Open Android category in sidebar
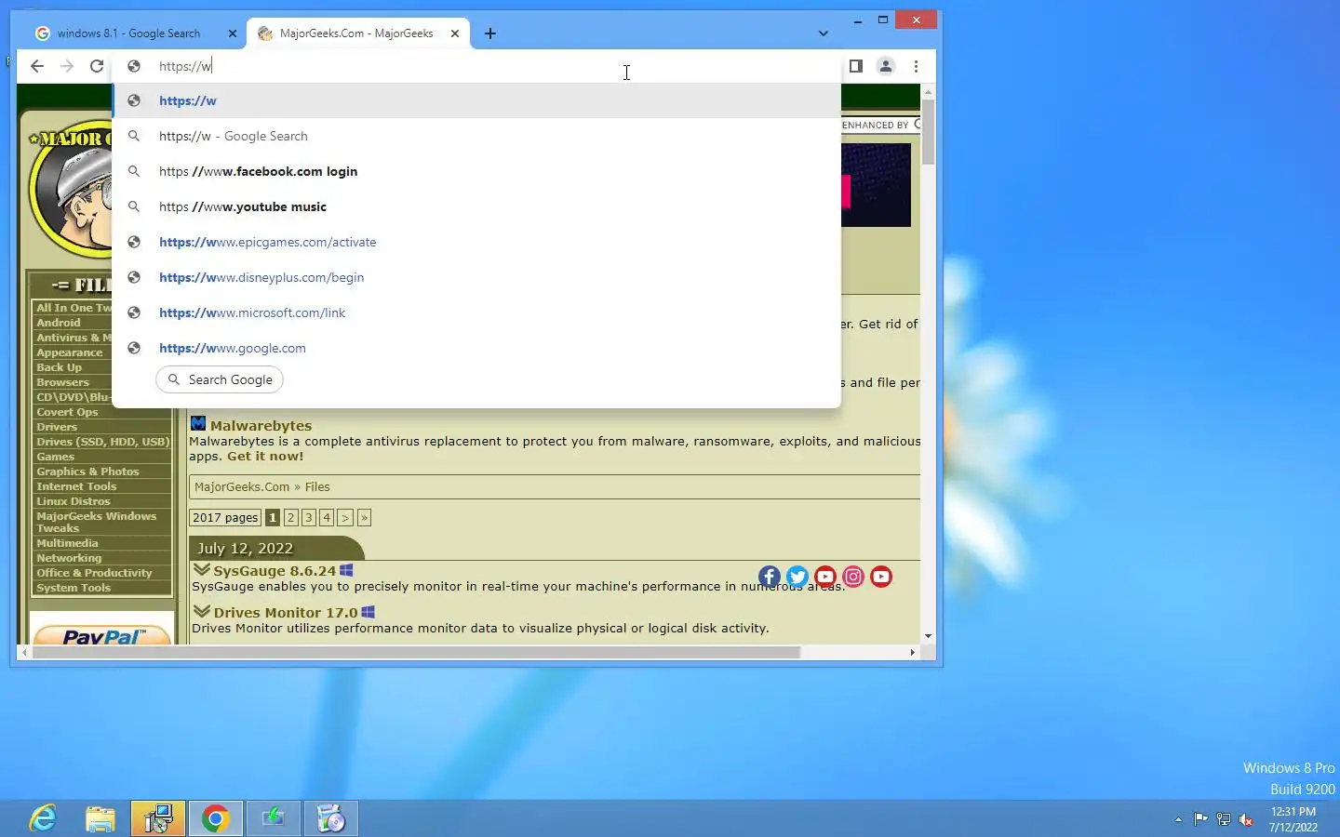 59,323
